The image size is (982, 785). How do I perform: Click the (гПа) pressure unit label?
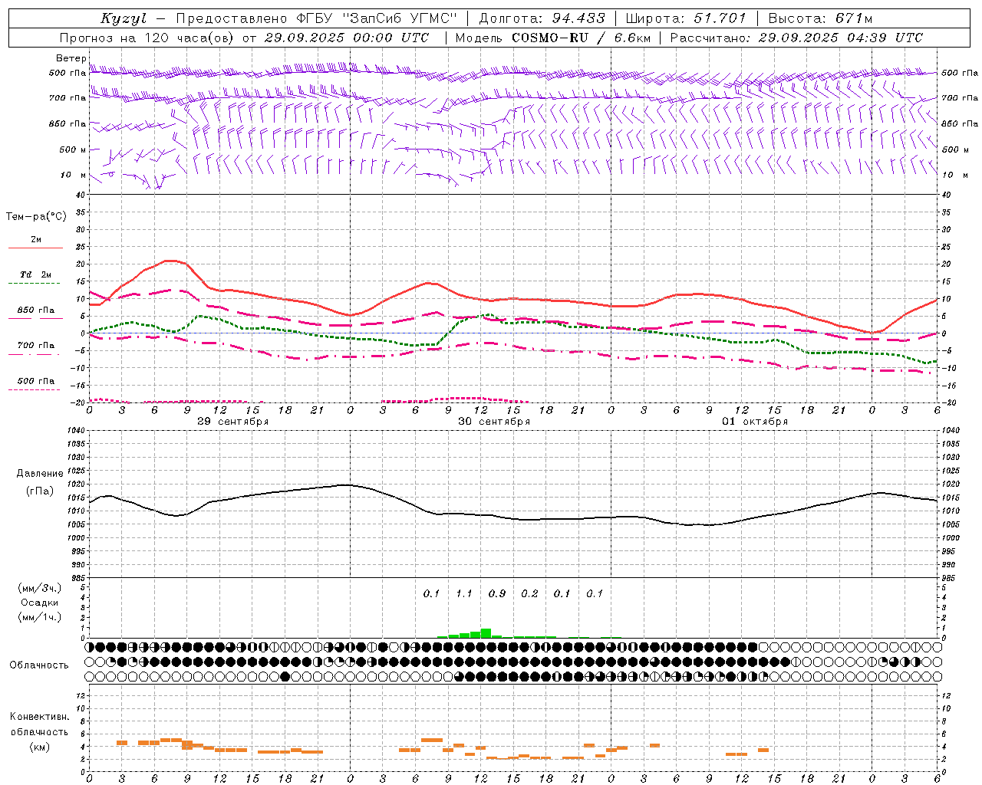[x=40, y=491]
